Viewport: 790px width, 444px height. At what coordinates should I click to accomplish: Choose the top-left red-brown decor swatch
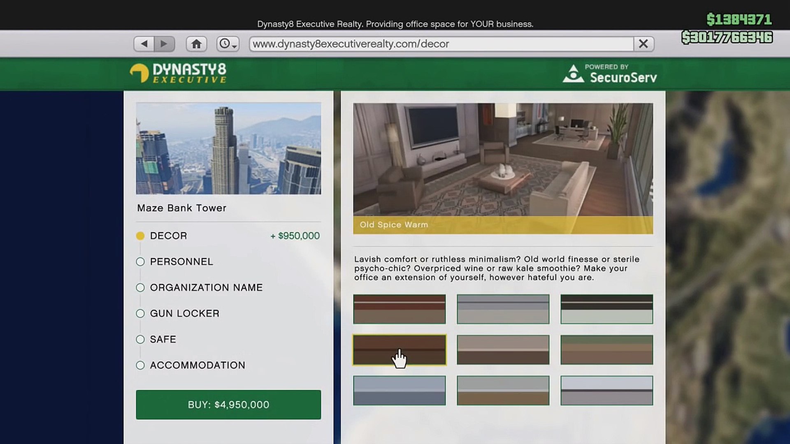(399, 309)
